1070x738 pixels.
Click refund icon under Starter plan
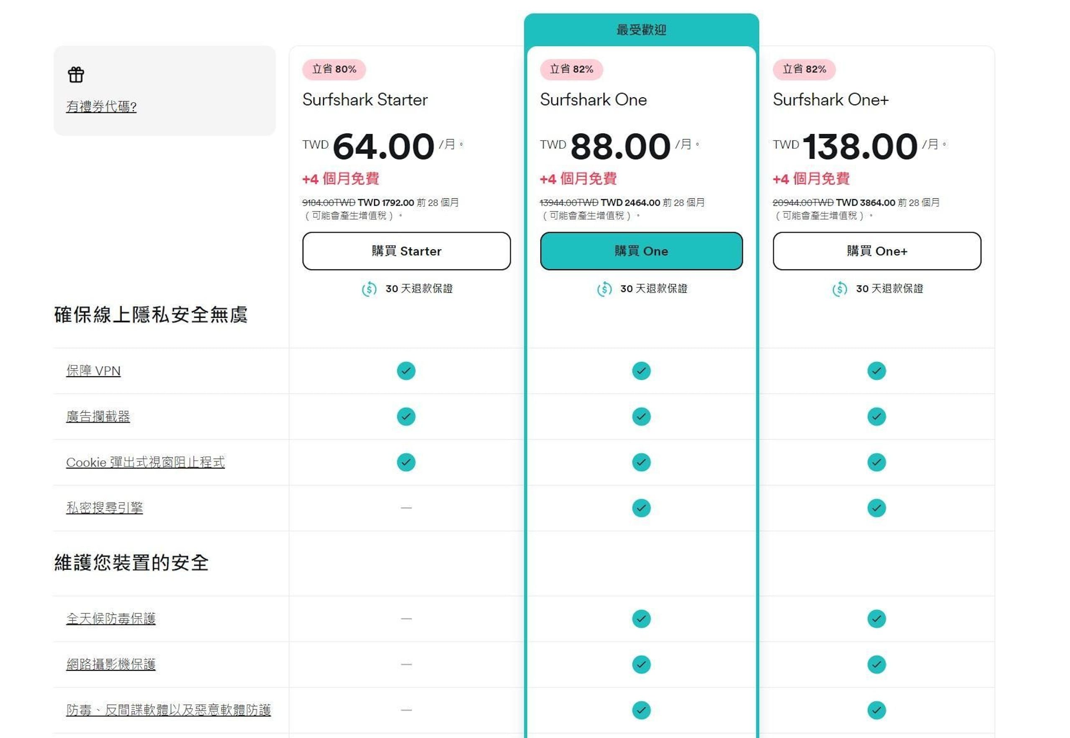click(369, 289)
